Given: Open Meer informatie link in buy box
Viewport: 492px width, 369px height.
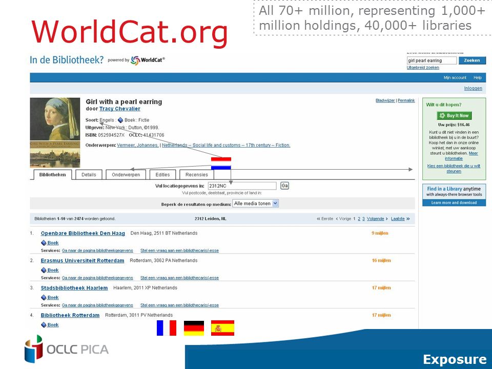Looking at the screenshot, I should tap(461, 156).
